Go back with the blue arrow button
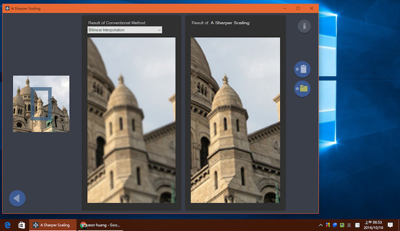 pyautogui.click(x=17, y=198)
